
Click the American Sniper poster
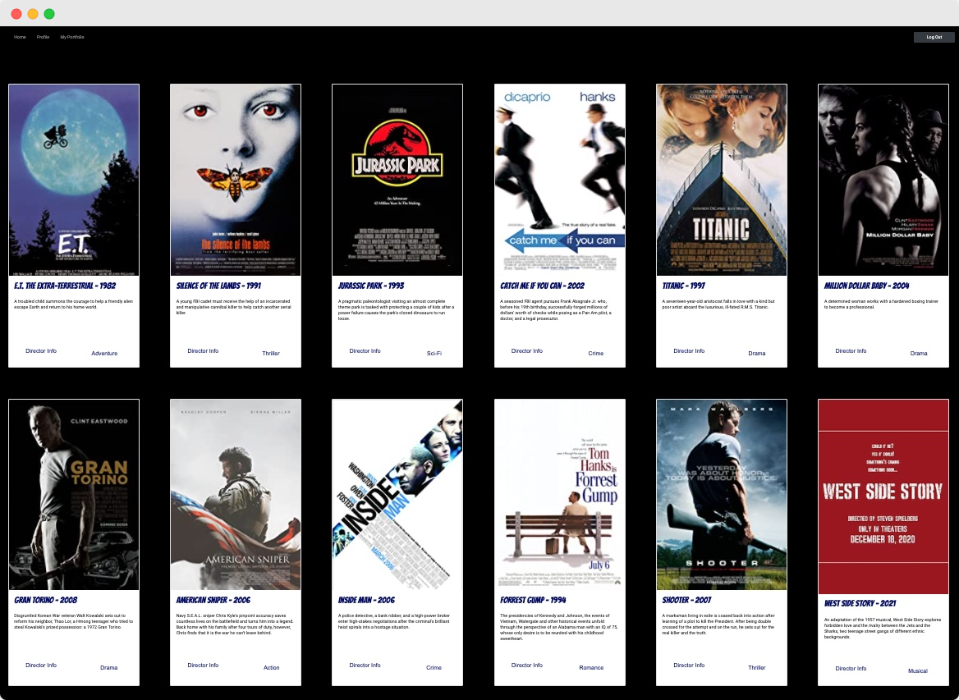[236, 495]
